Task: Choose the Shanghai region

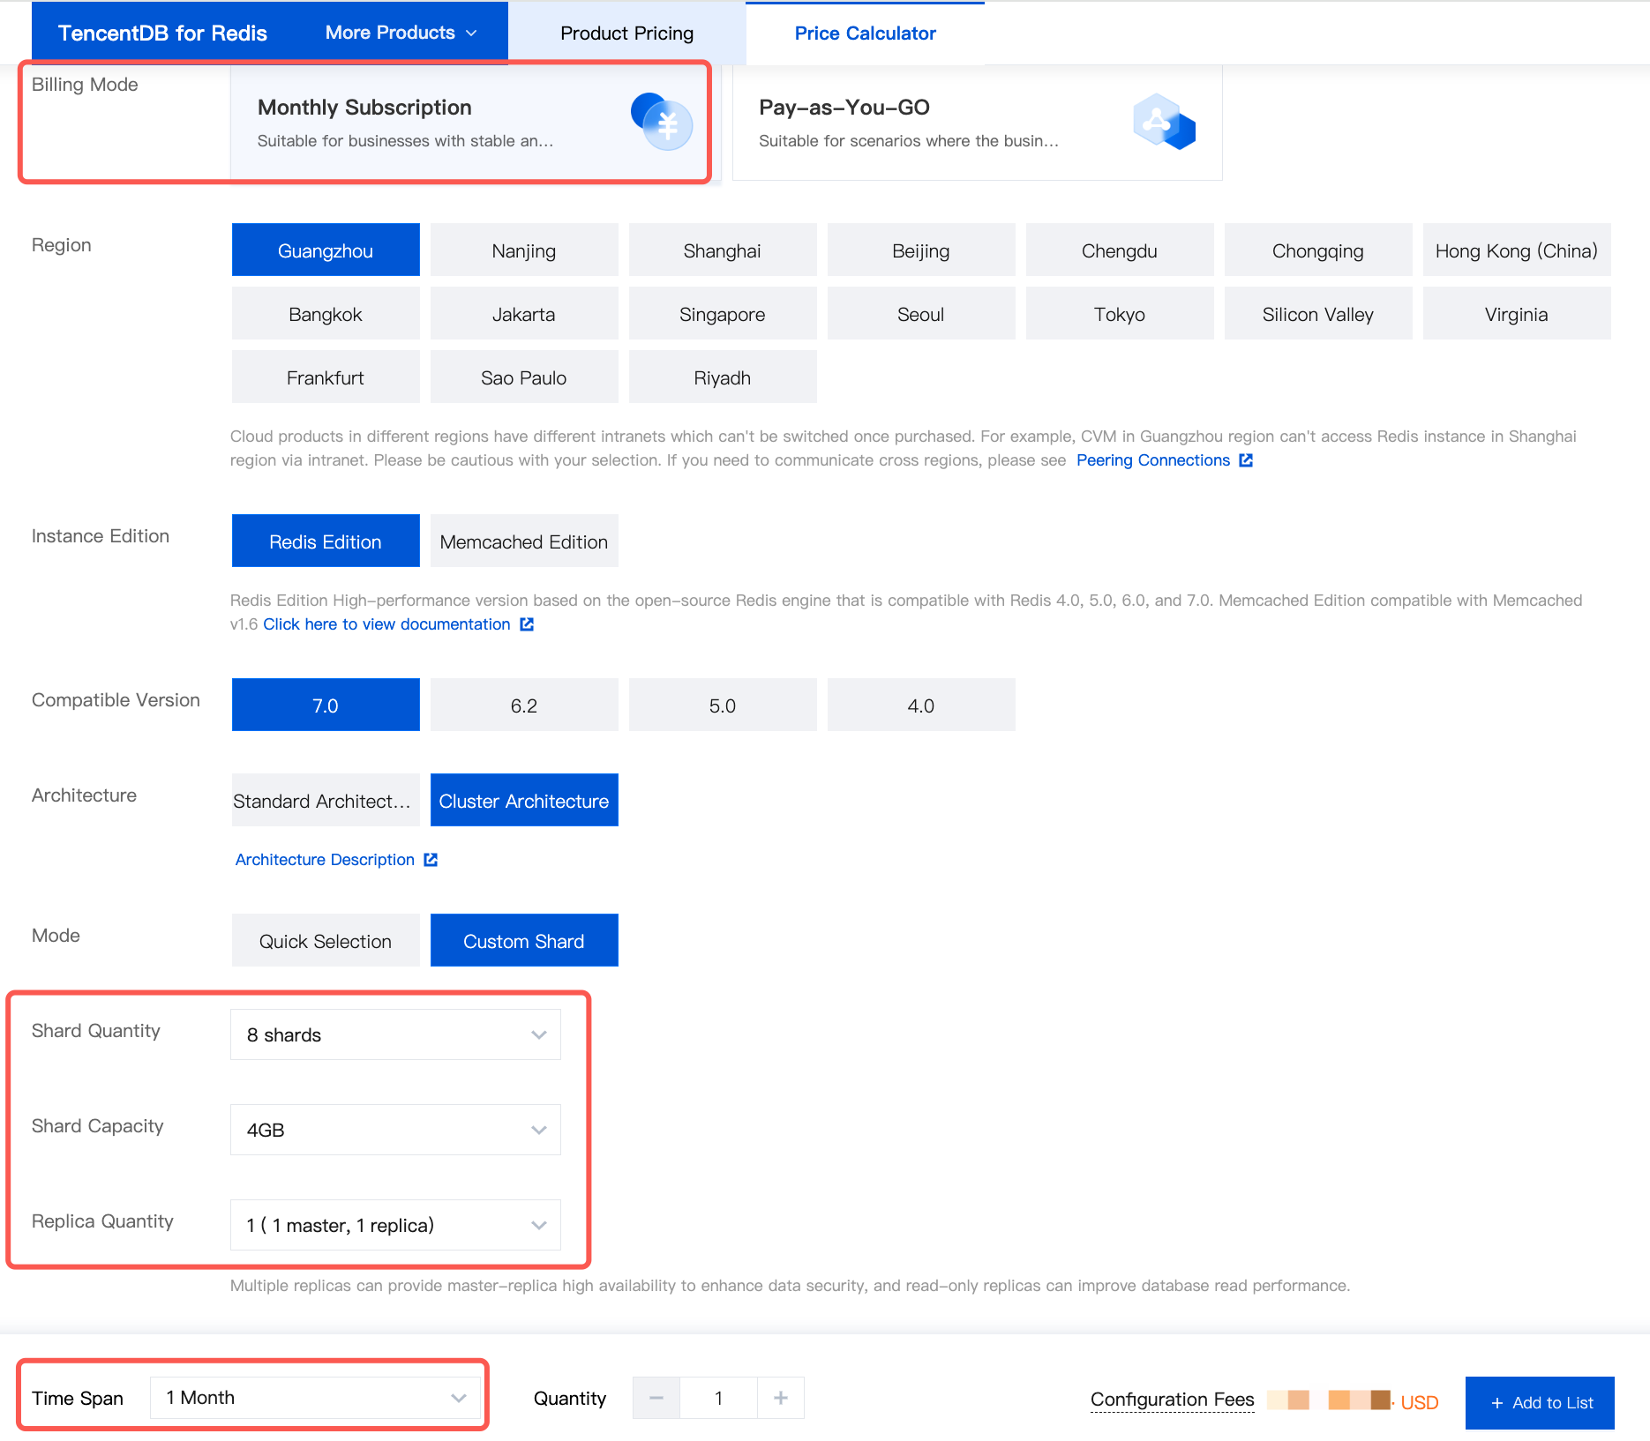Action: tap(723, 250)
